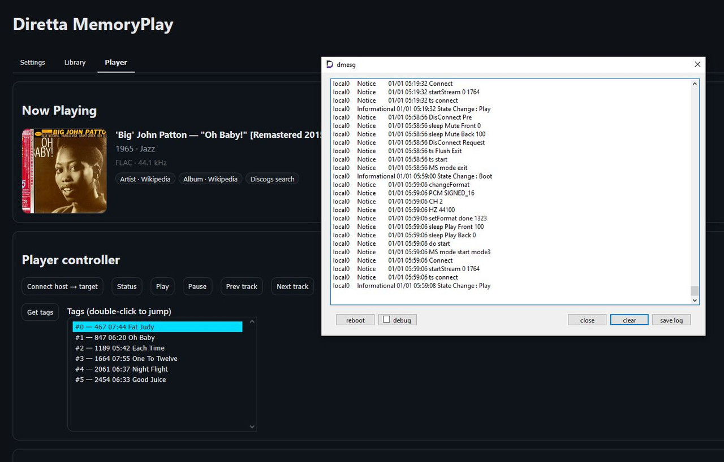Click log line 'setFormat done 1323'
Screen dimensions: 724x462
point(410,218)
